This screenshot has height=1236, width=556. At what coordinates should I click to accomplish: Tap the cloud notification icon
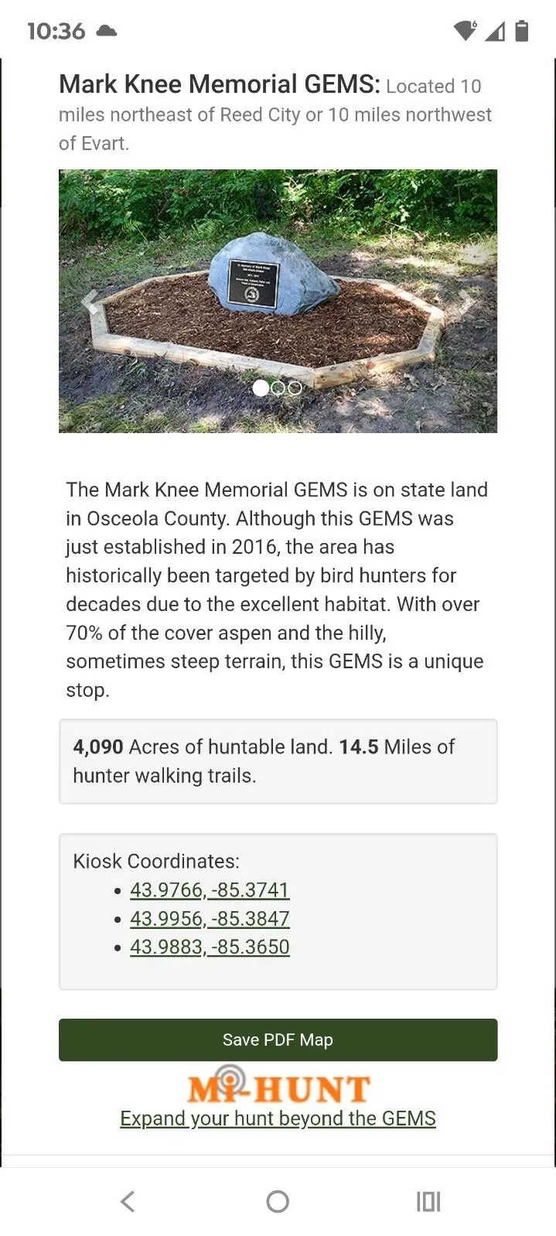[107, 31]
